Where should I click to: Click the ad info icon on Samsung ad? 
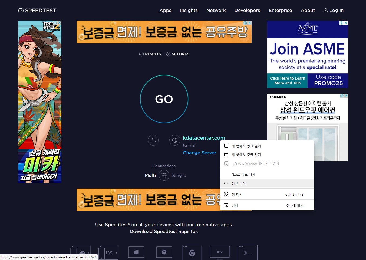[342, 96]
